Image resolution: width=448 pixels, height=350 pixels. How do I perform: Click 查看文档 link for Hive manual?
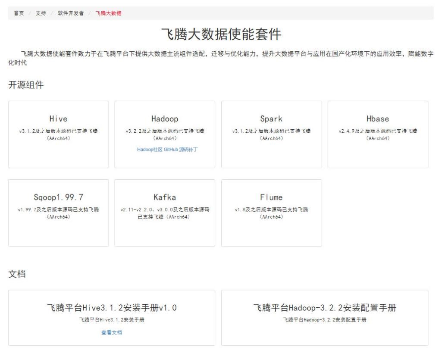point(112,332)
